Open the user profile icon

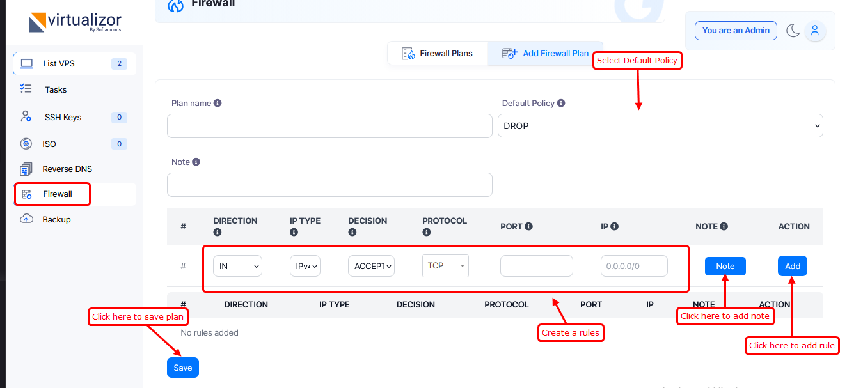coord(815,30)
